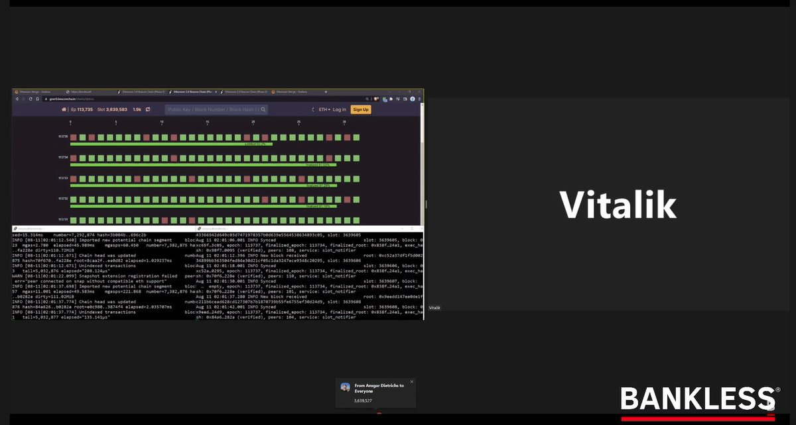Click the justified progress bar of epoch 113735

click(x=171, y=144)
